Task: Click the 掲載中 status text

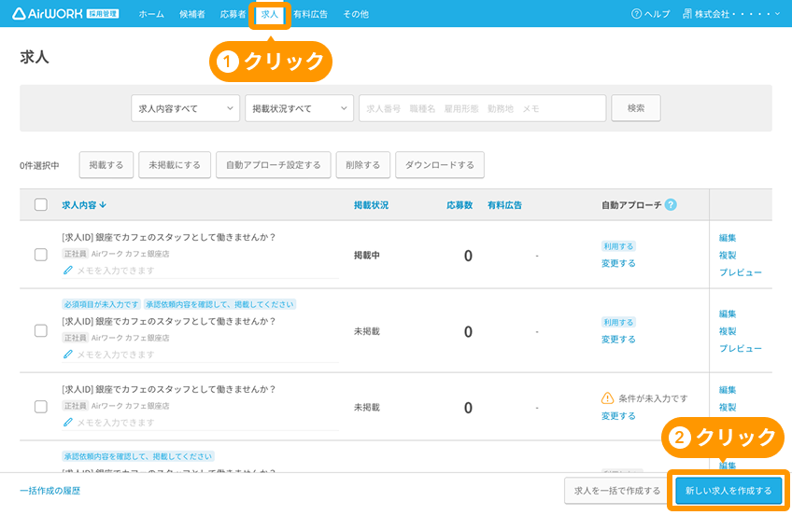Action: [367, 256]
